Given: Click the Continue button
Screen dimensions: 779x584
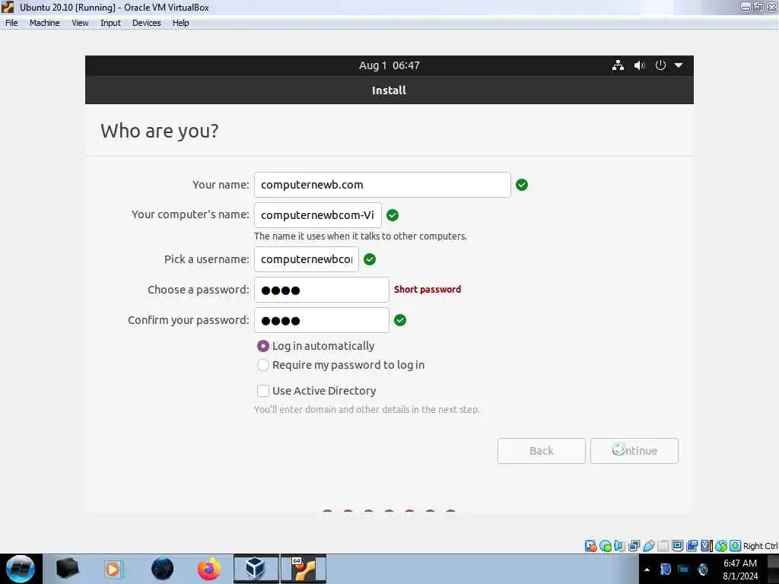Looking at the screenshot, I should (634, 451).
